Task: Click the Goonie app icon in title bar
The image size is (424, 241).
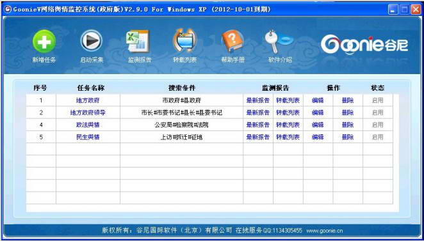Action: tap(8, 9)
